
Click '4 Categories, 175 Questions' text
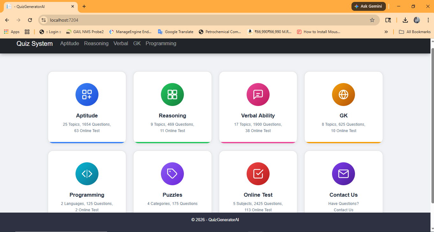pos(172,204)
